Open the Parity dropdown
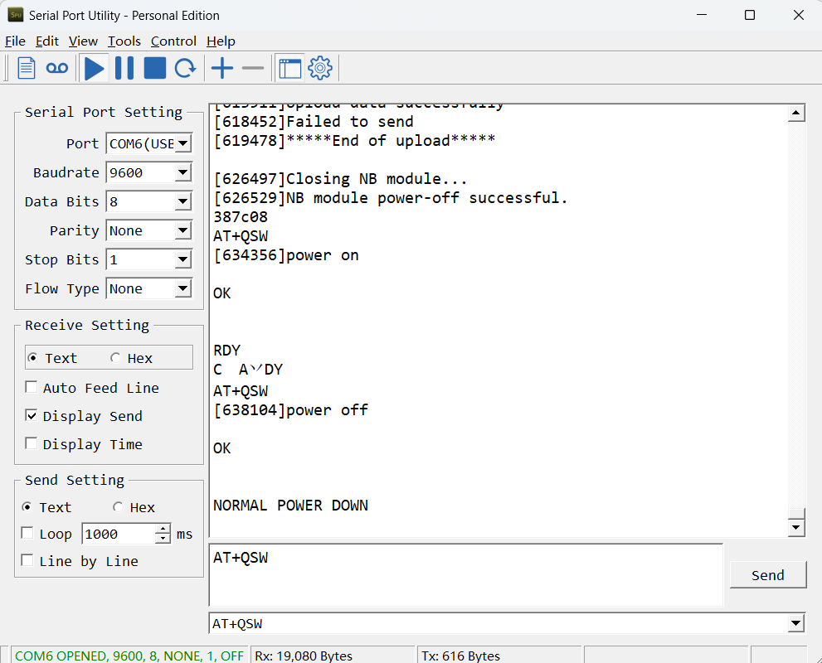This screenshot has width=822, height=663. coord(182,230)
